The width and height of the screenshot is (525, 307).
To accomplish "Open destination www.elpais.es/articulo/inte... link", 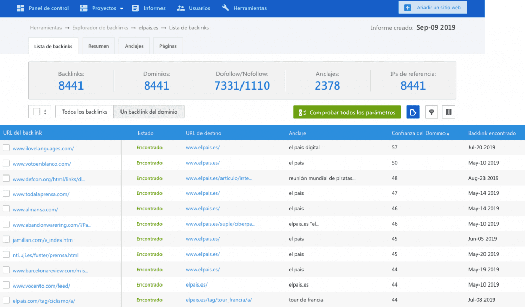I will point(219,178).
